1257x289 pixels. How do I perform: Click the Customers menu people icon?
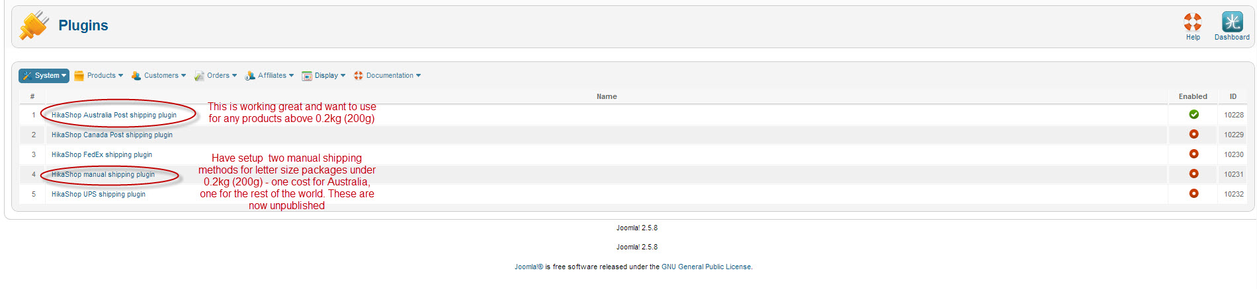tap(136, 76)
